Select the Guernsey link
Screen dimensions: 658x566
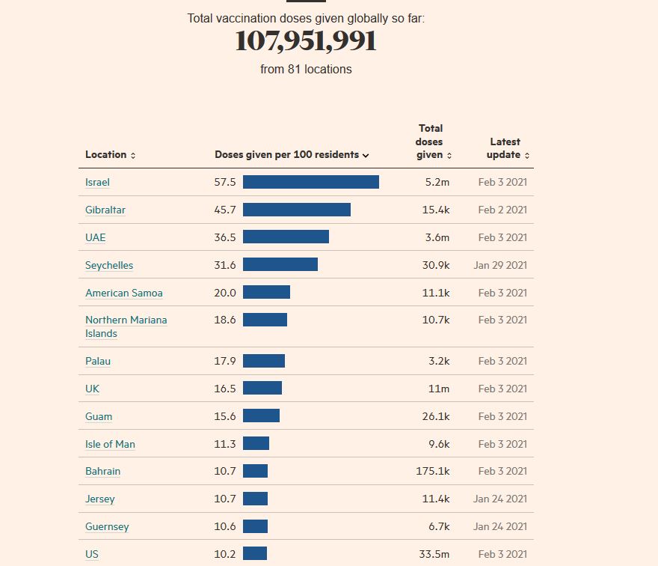pyautogui.click(x=107, y=527)
